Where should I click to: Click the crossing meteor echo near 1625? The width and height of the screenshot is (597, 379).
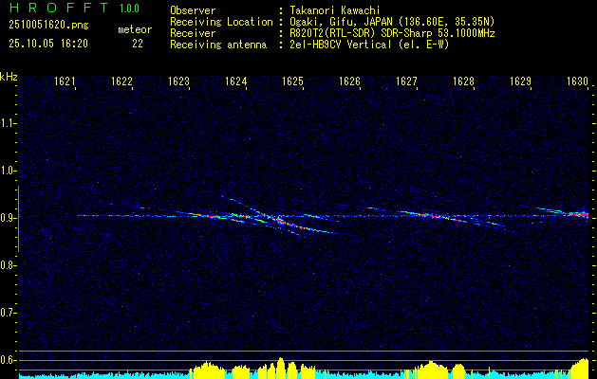280,220
